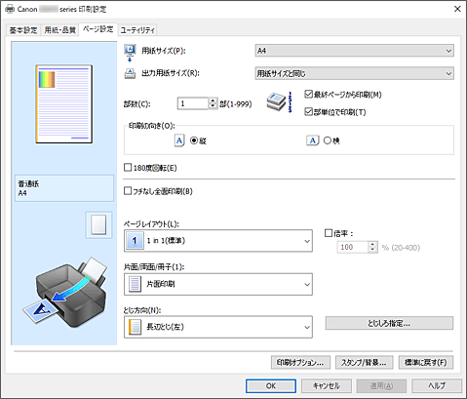Click the landscape orientation A icon
The height and width of the screenshot is (399, 467).
313,140
